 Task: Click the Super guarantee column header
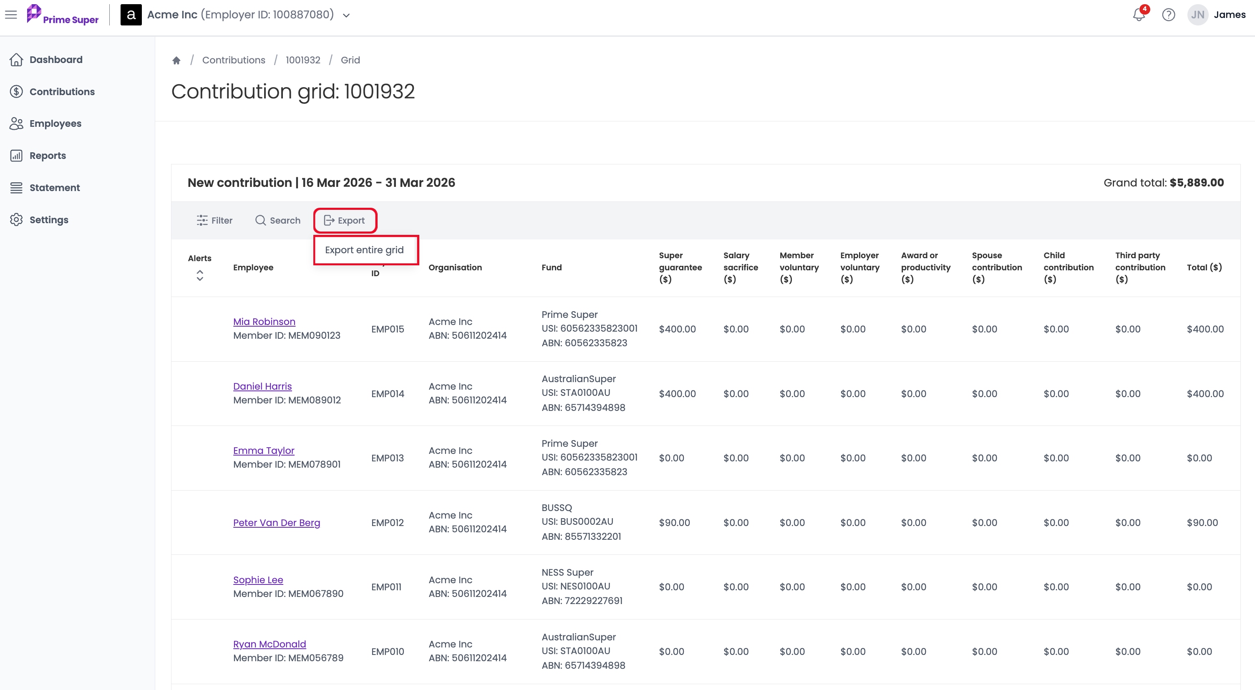pyautogui.click(x=680, y=267)
